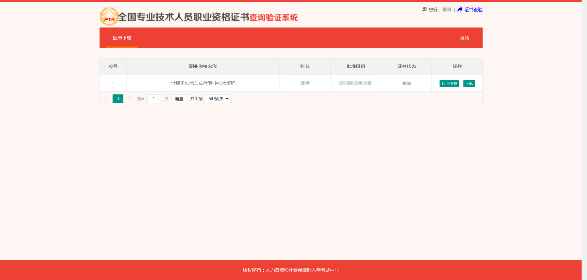Click the 职业资格名称 column header
This screenshot has height=280, width=587.
(x=202, y=66)
